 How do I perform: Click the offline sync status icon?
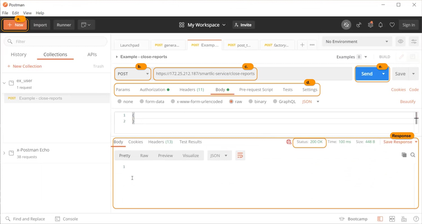click(x=346, y=25)
